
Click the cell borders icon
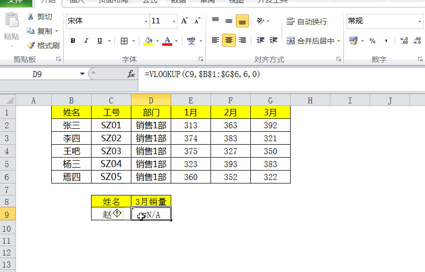[x=124, y=41]
